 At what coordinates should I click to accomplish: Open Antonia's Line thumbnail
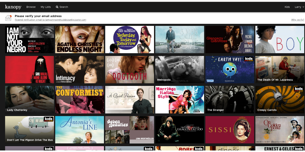[x=80, y=130]
